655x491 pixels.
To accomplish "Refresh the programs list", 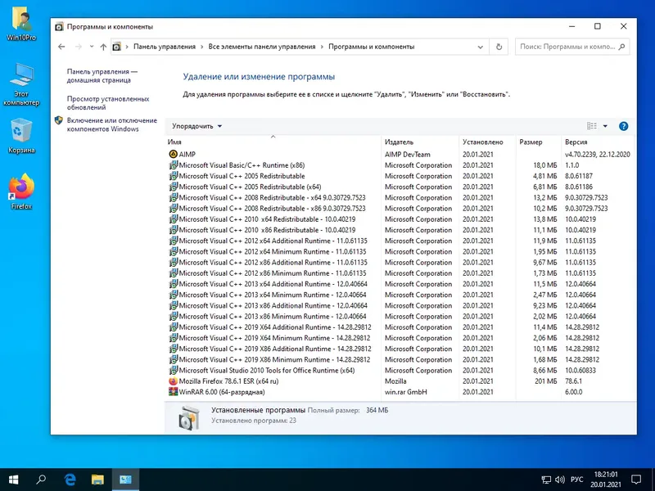I will 499,47.
